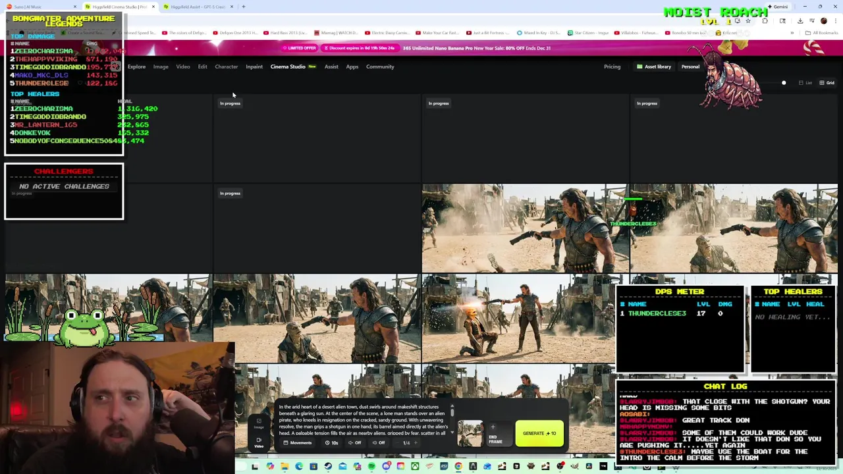The height and width of the screenshot is (474, 843).
Task: Open the Assist menu item
Action: pyautogui.click(x=331, y=66)
